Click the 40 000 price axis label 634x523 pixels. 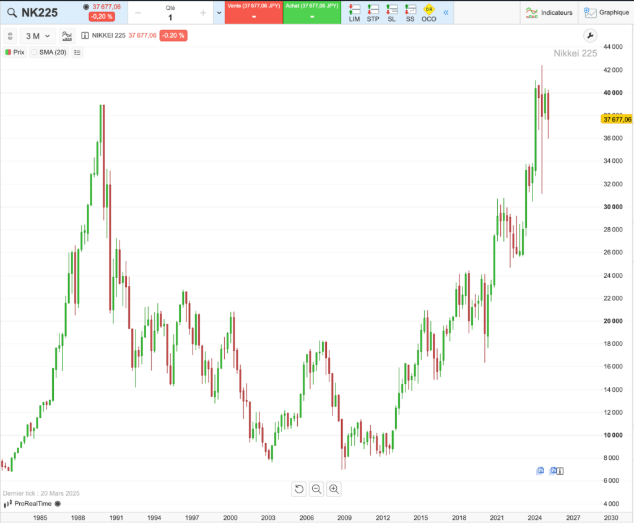[613, 93]
